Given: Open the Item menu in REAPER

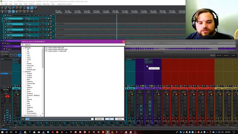Looking at the screenshot, I should click(x=21, y=4).
